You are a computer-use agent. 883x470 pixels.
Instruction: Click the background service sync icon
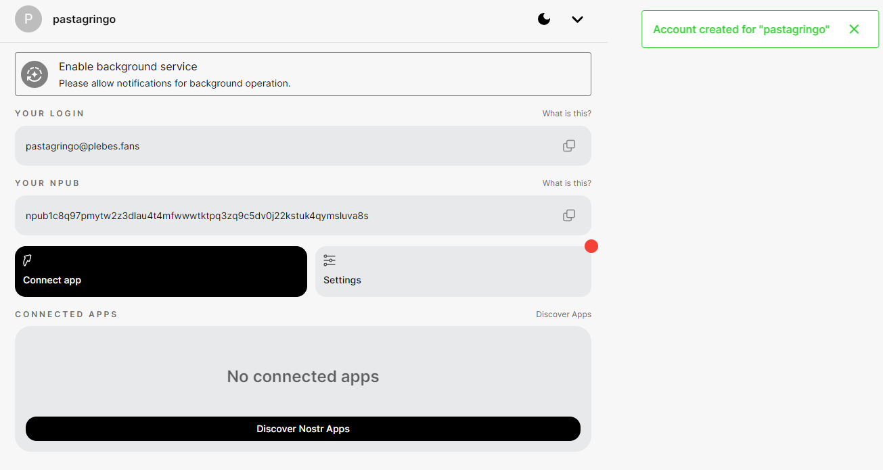[35, 74]
